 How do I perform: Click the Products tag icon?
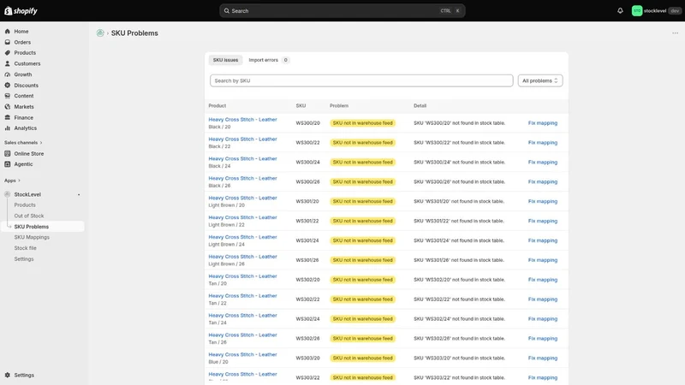[x=8, y=53]
